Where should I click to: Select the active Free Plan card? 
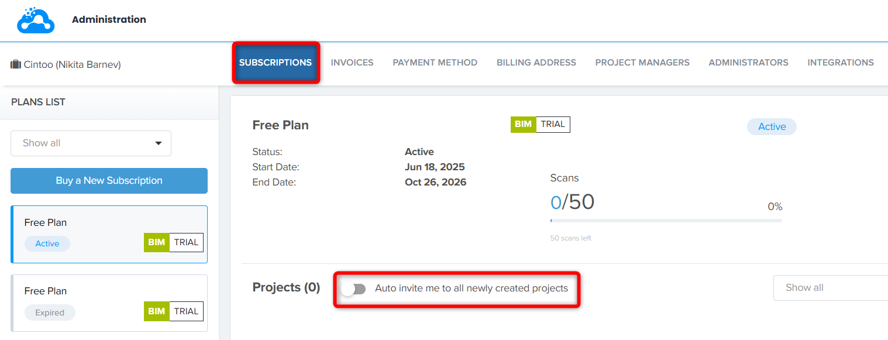[109, 235]
